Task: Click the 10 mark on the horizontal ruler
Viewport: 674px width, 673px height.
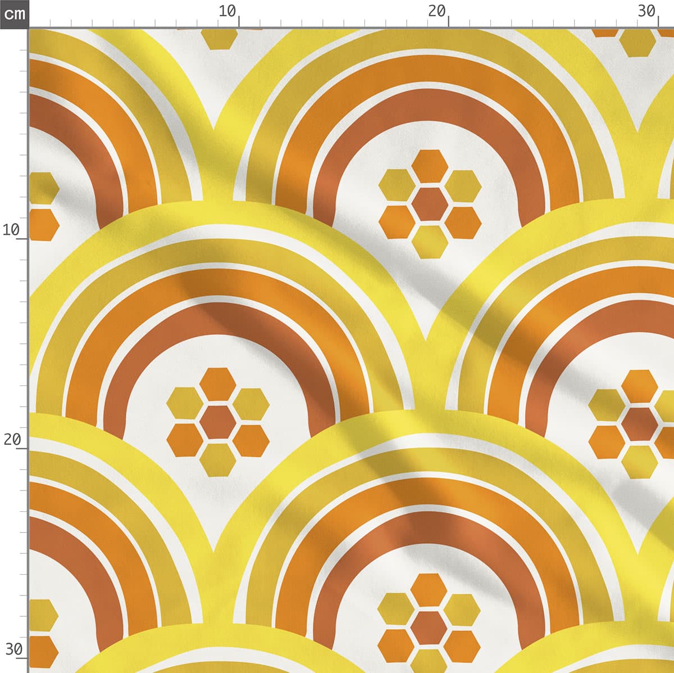Action: click(x=227, y=11)
